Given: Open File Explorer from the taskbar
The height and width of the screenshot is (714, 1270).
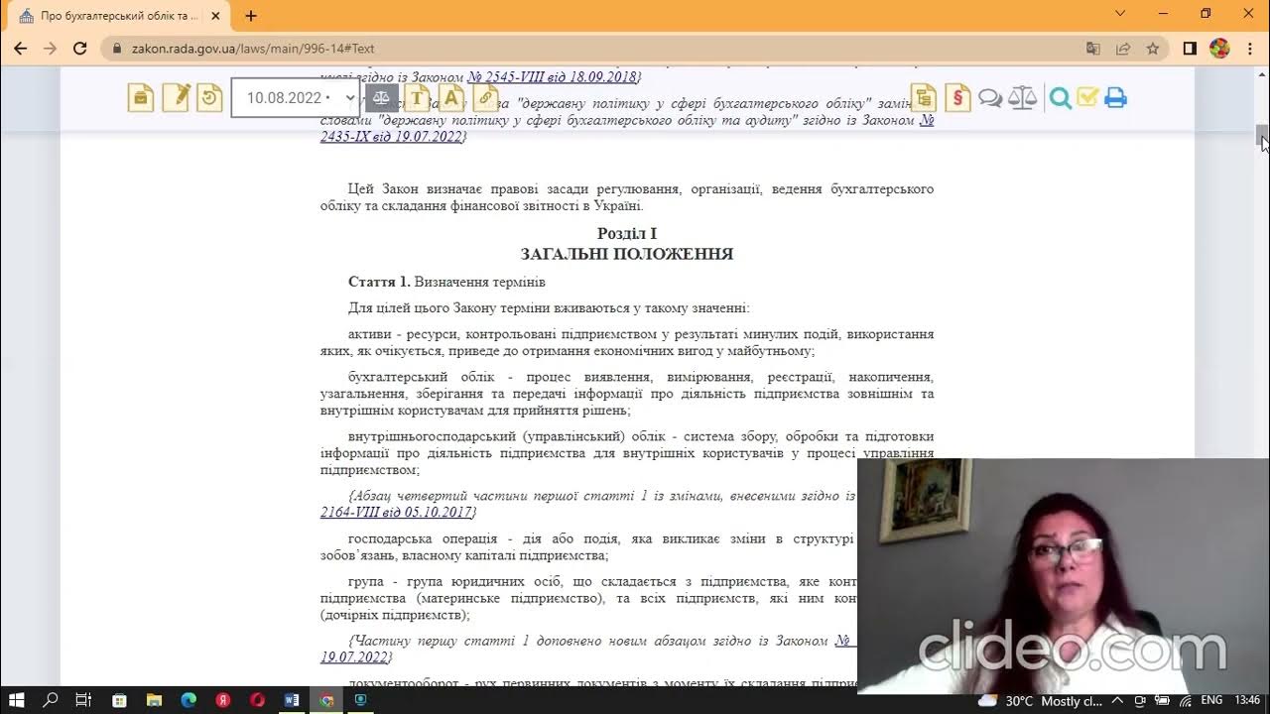Looking at the screenshot, I should point(154,700).
